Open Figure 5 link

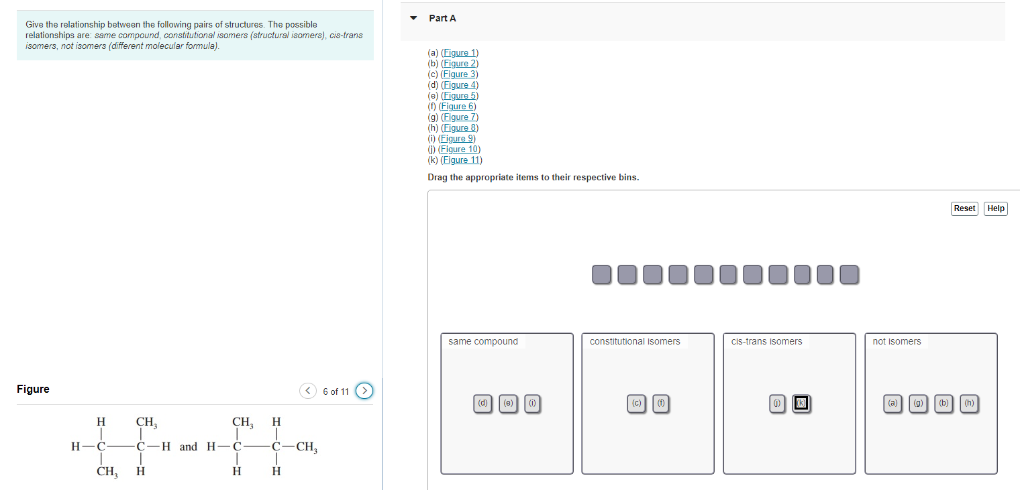[460, 95]
